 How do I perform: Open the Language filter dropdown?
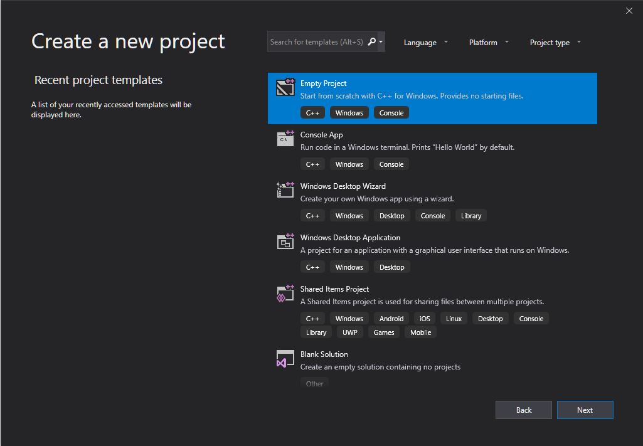pos(425,42)
